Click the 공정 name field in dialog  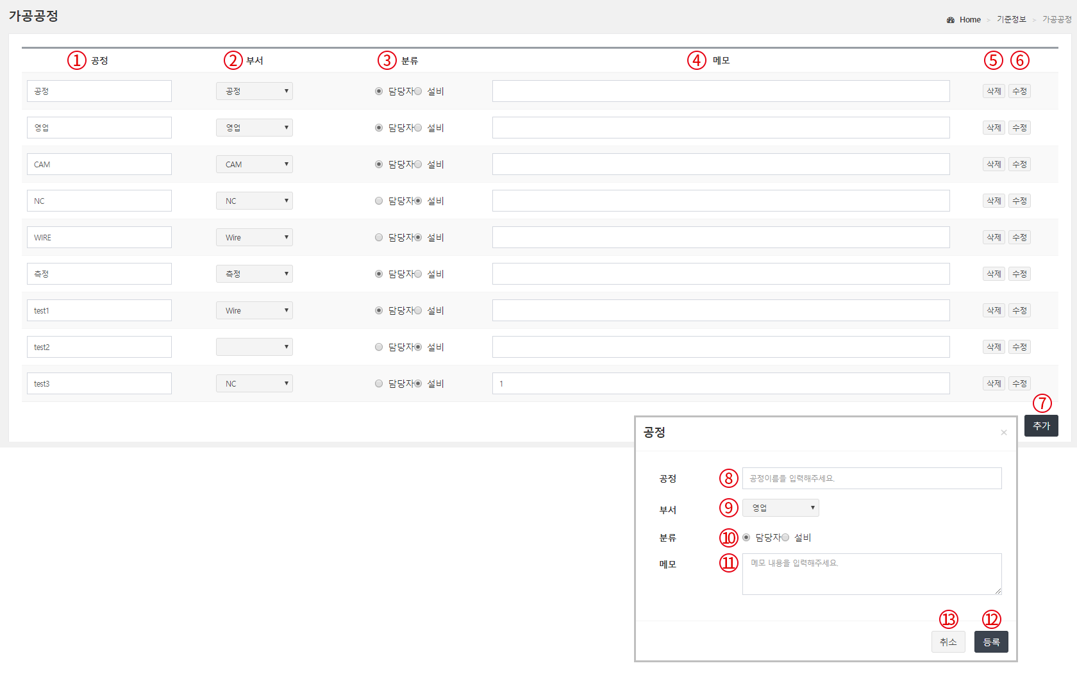point(871,479)
